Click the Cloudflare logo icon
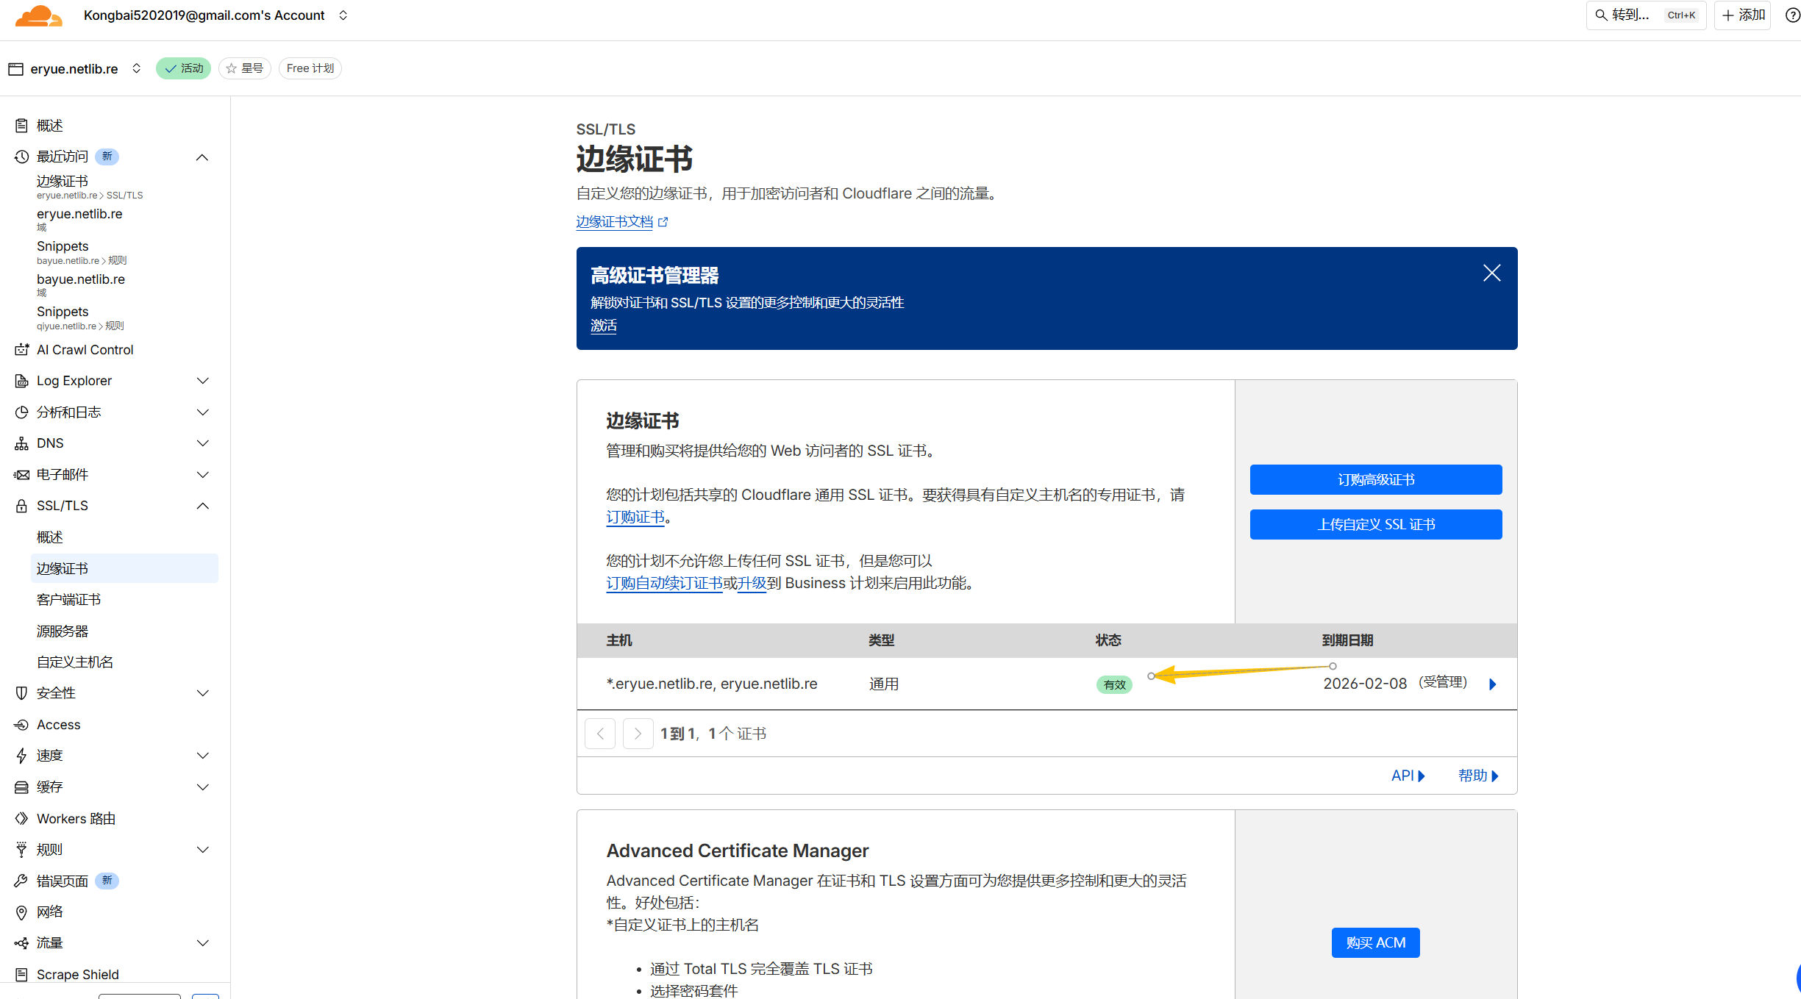The height and width of the screenshot is (999, 1801). (38, 15)
